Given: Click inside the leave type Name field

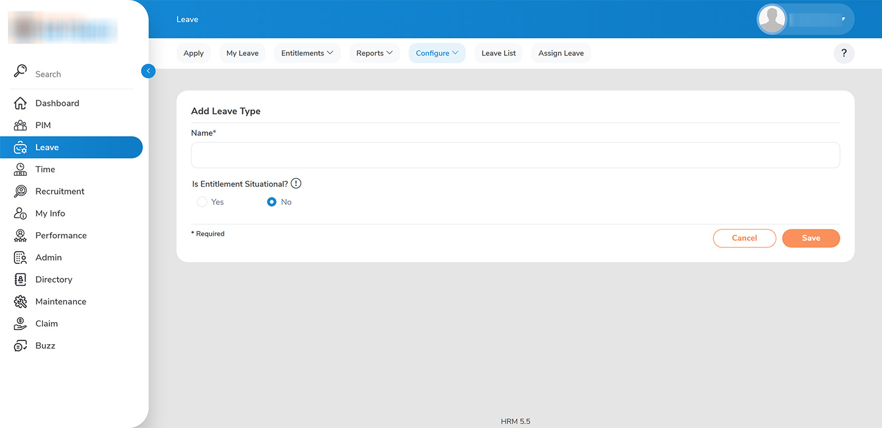Looking at the screenshot, I should coord(515,155).
